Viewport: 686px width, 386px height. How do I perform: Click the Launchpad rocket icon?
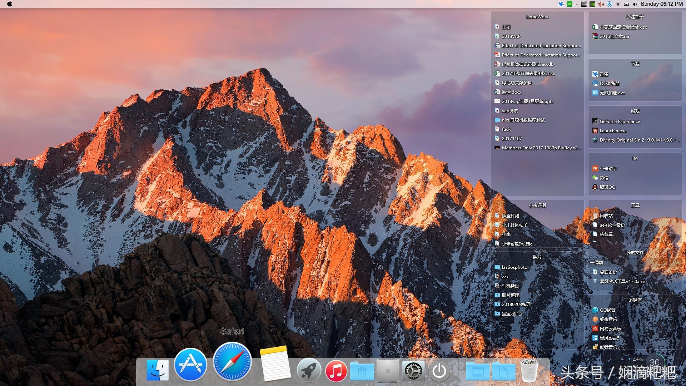pos(309,371)
